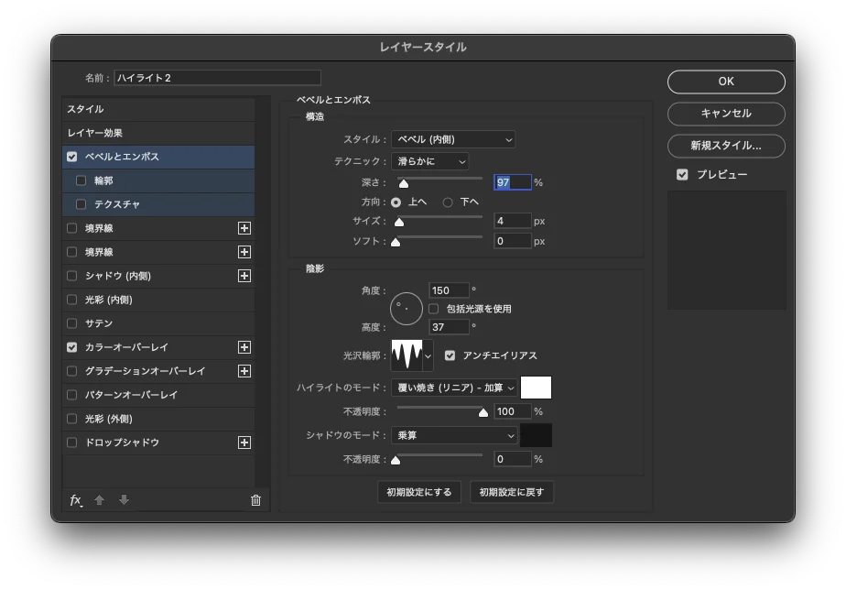Click the plus icon beside グラデーションオーバーレイ
The height and width of the screenshot is (590, 846).
click(244, 371)
